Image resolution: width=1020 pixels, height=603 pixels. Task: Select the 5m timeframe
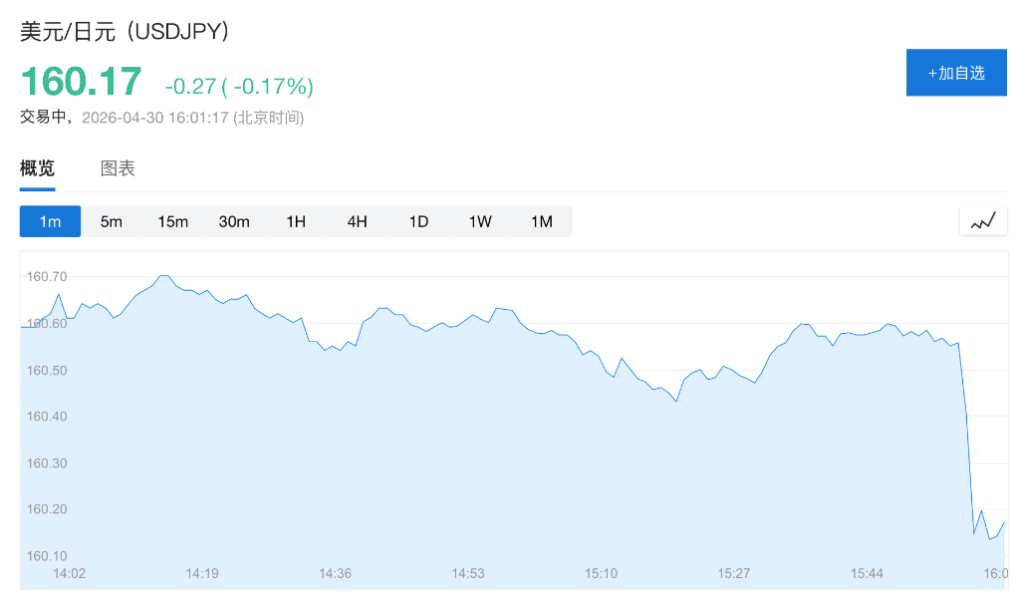[x=112, y=221]
